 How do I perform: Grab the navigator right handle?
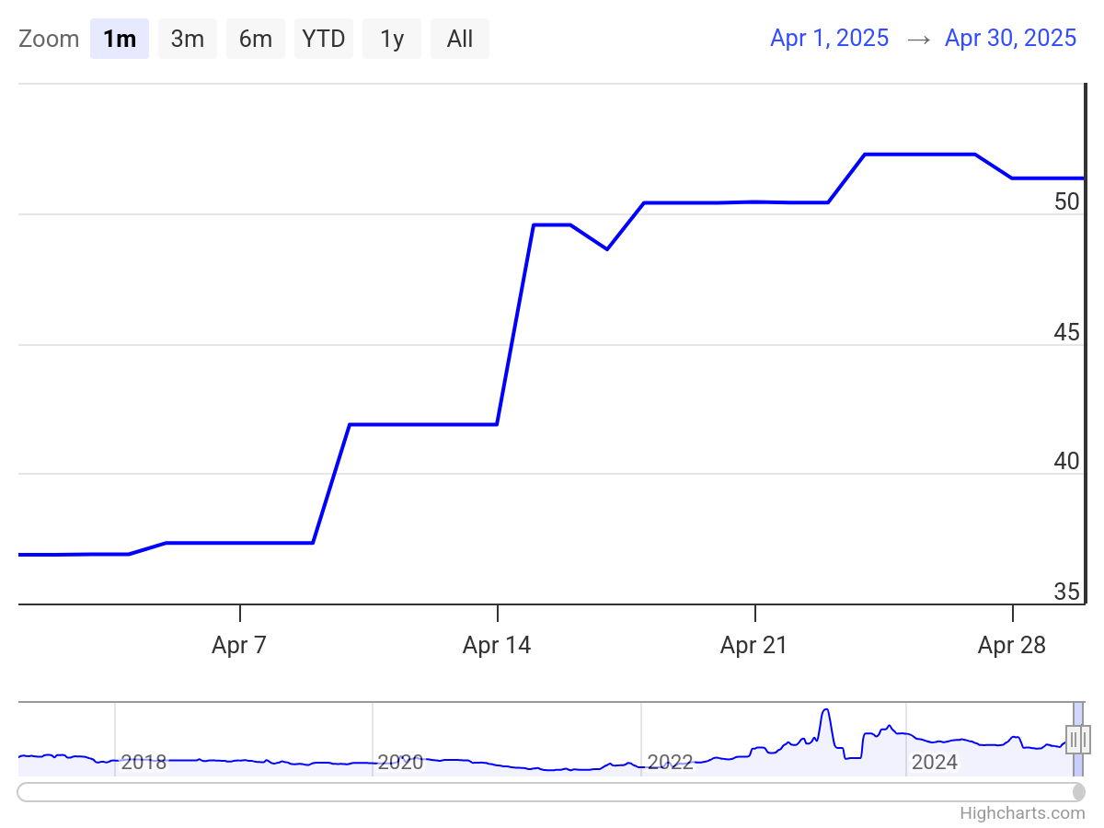(x=1085, y=740)
